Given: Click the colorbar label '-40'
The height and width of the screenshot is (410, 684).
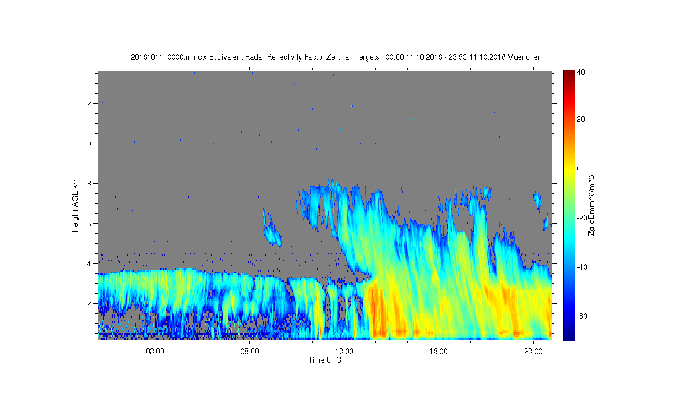Looking at the screenshot, I should click(x=582, y=267).
